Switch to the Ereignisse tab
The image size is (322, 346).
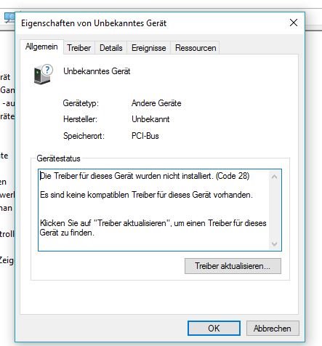[149, 48]
